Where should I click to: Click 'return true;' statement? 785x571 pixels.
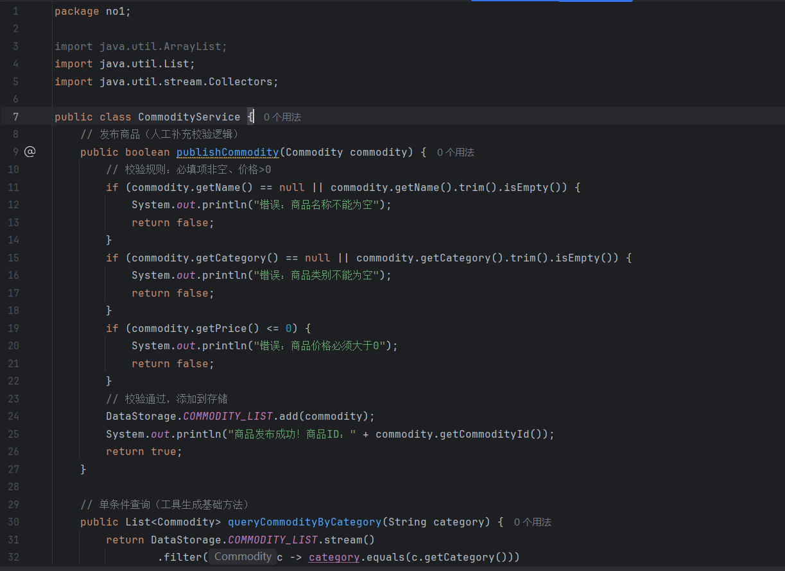144,452
